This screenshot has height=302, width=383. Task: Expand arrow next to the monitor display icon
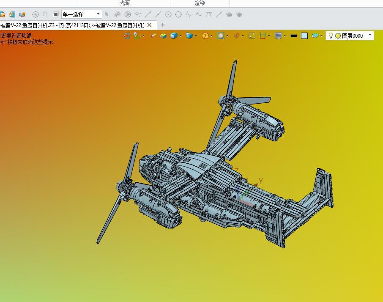pyautogui.click(x=285, y=36)
